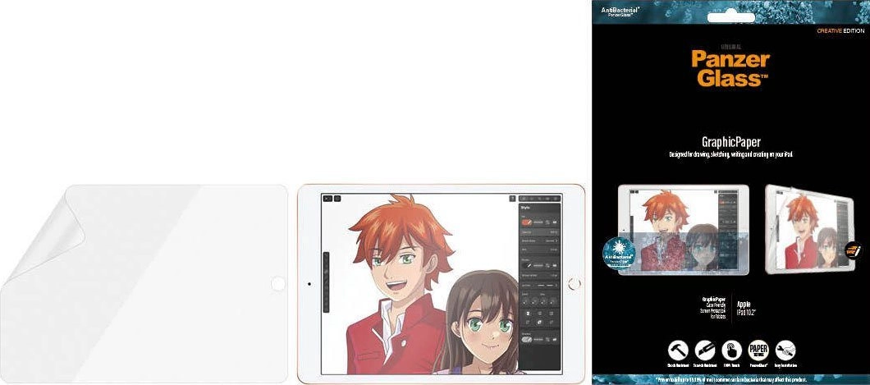Click the orange fill color swatch in Style panel
Image resolution: width=870 pixels, height=385 pixels.
pos(527,223)
